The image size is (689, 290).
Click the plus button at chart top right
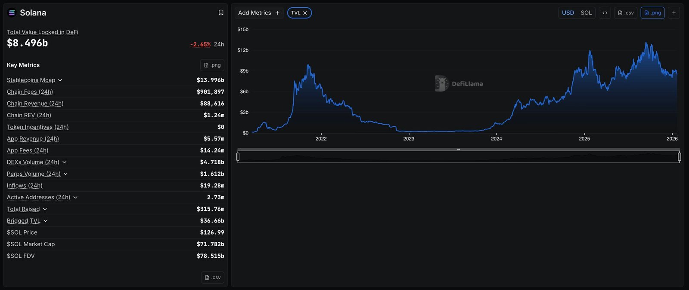[674, 13]
